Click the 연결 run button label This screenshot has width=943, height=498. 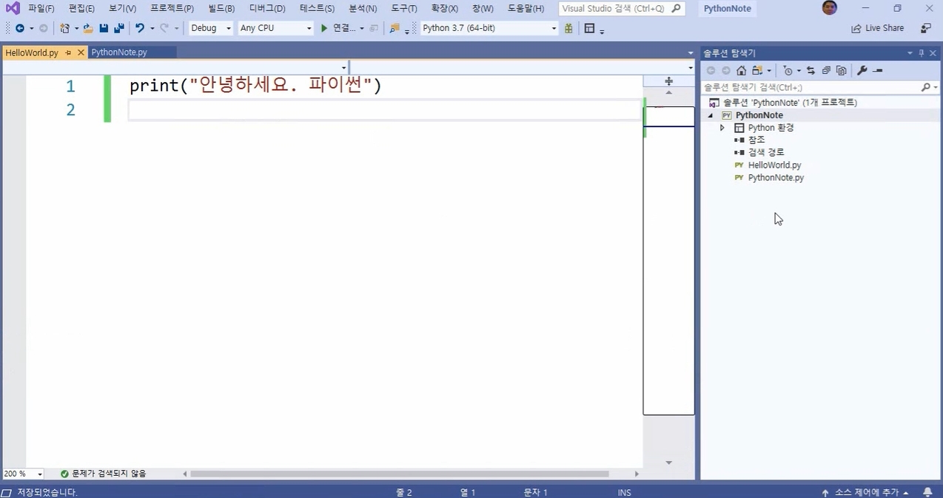pos(343,28)
